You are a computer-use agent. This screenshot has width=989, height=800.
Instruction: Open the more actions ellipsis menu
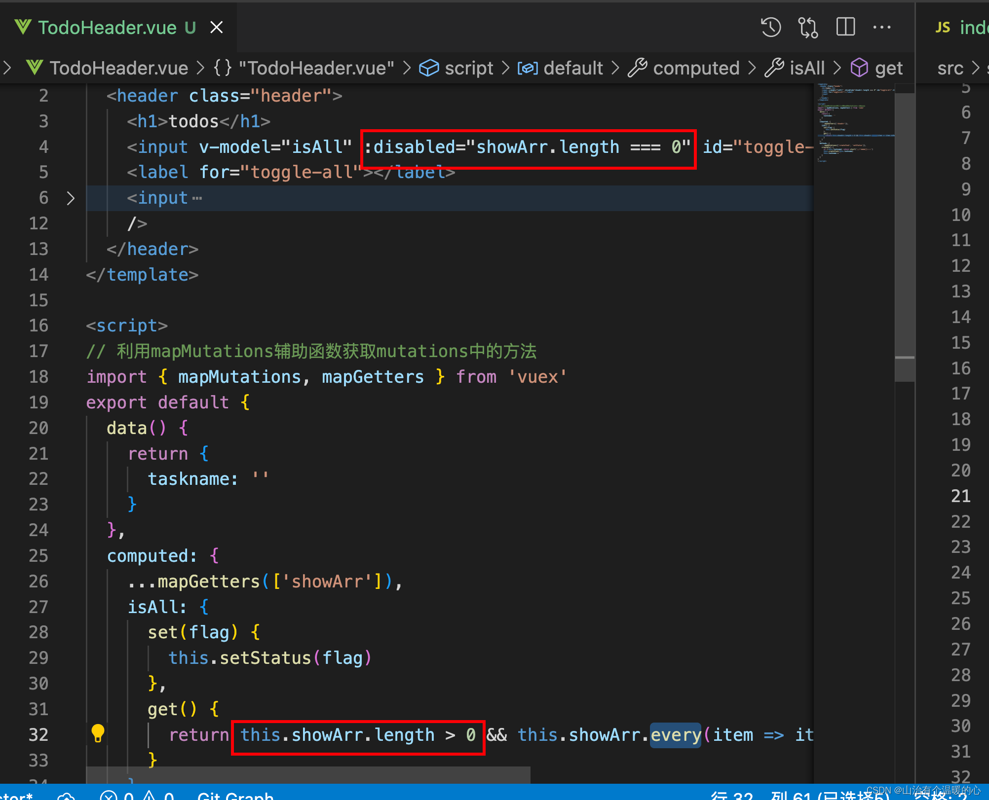(x=882, y=27)
